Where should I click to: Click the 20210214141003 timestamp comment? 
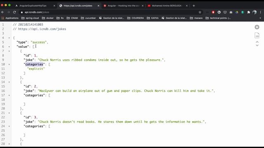point(28,25)
